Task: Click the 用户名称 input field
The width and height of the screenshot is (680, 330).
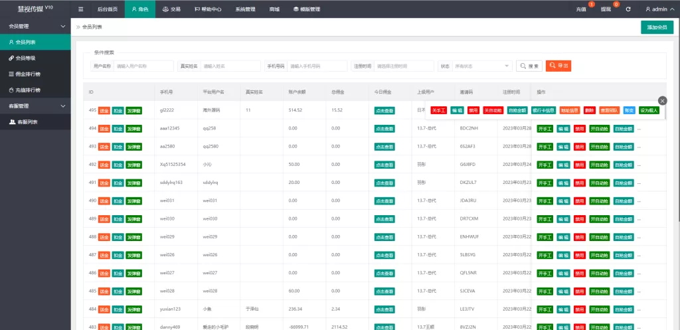Action: pyautogui.click(x=143, y=66)
